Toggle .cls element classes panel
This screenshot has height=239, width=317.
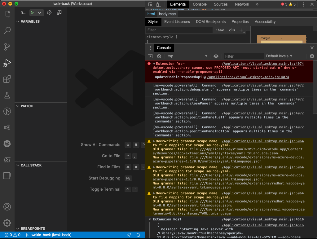point(231,30)
